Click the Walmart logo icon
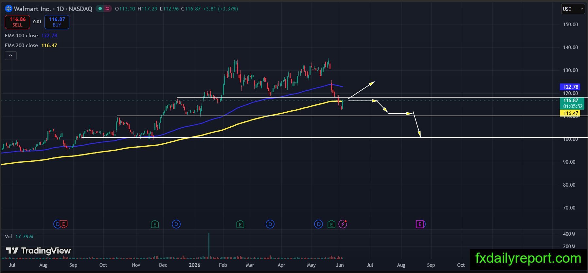This screenshot has height=273, width=588. [x=9, y=9]
